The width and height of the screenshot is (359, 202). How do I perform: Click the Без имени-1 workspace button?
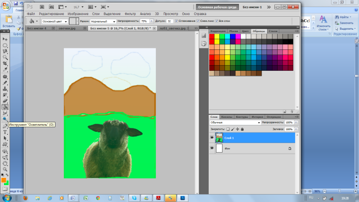[252, 7]
